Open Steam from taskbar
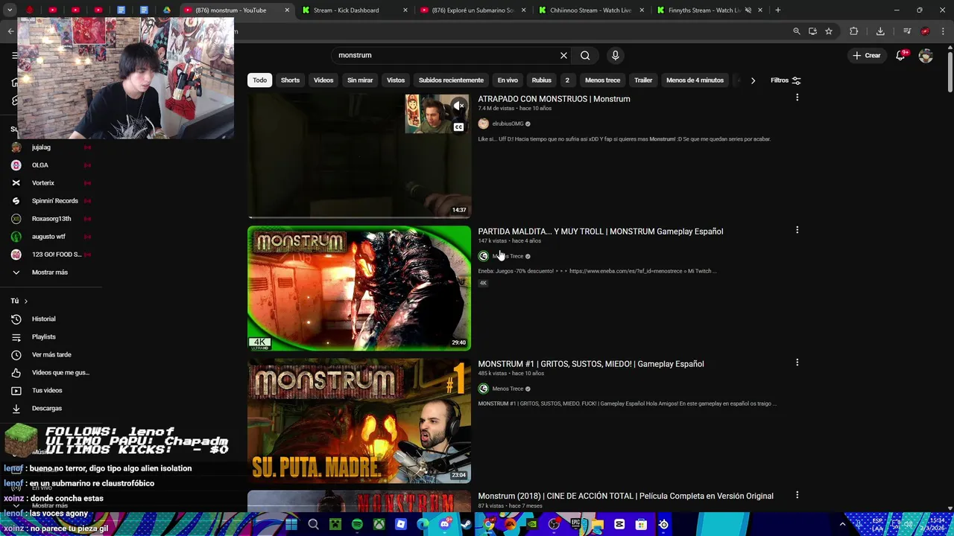 (x=467, y=524)
